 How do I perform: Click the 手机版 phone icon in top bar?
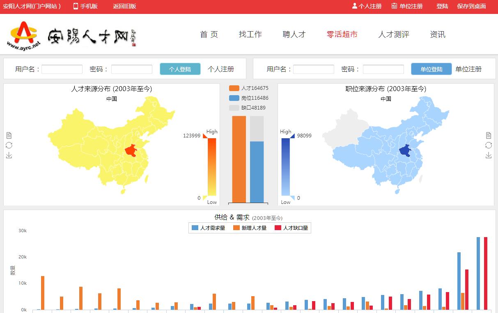tap(76, 6)
